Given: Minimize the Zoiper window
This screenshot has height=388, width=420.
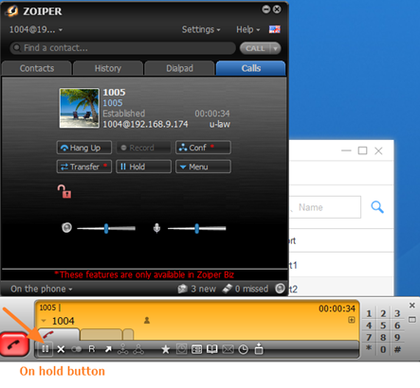Looking at the screenshot, I should tap(266, 9).
